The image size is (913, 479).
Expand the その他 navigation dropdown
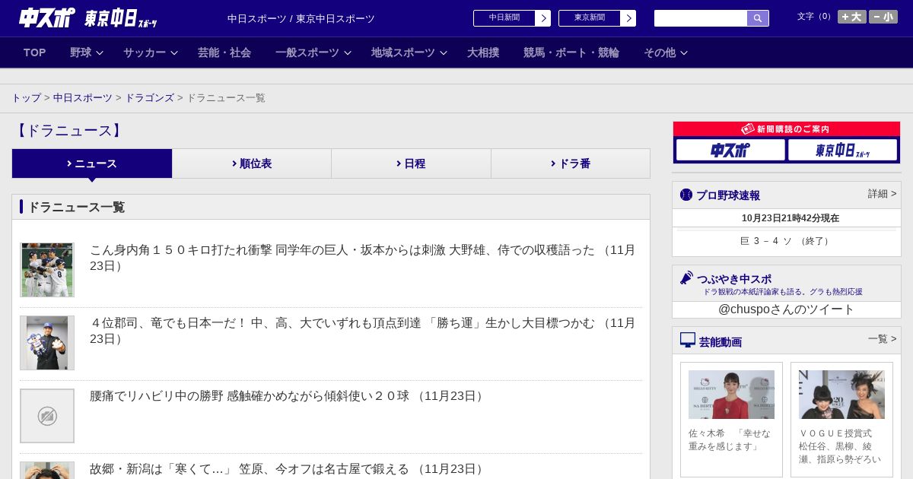pyautogui.click(x=666, y=52)
